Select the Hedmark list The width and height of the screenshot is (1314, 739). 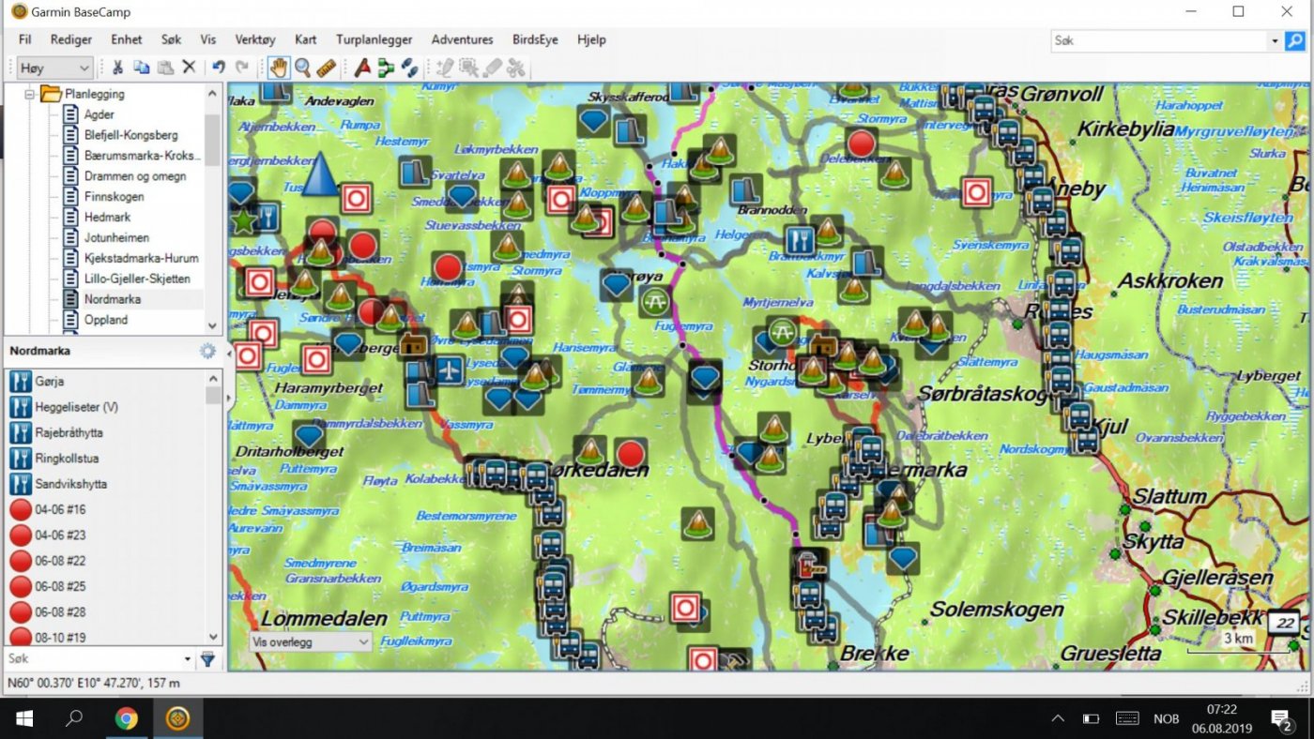click(x=107, y=218)
